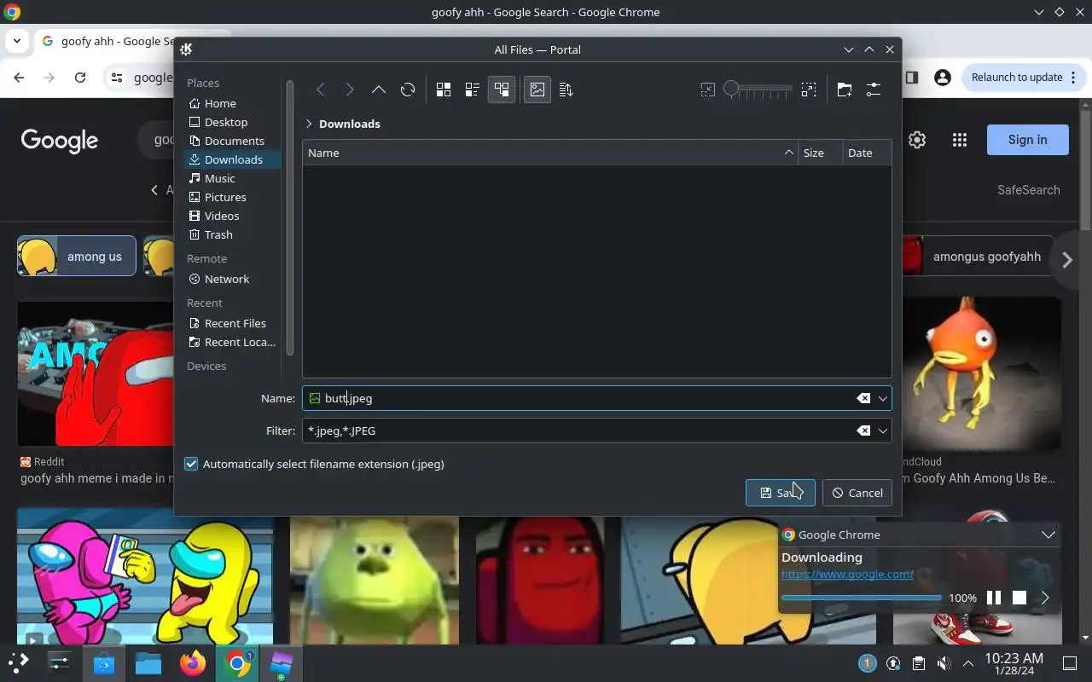
Task: Open the sorting options menu
Action: click(x=566, y=90)
